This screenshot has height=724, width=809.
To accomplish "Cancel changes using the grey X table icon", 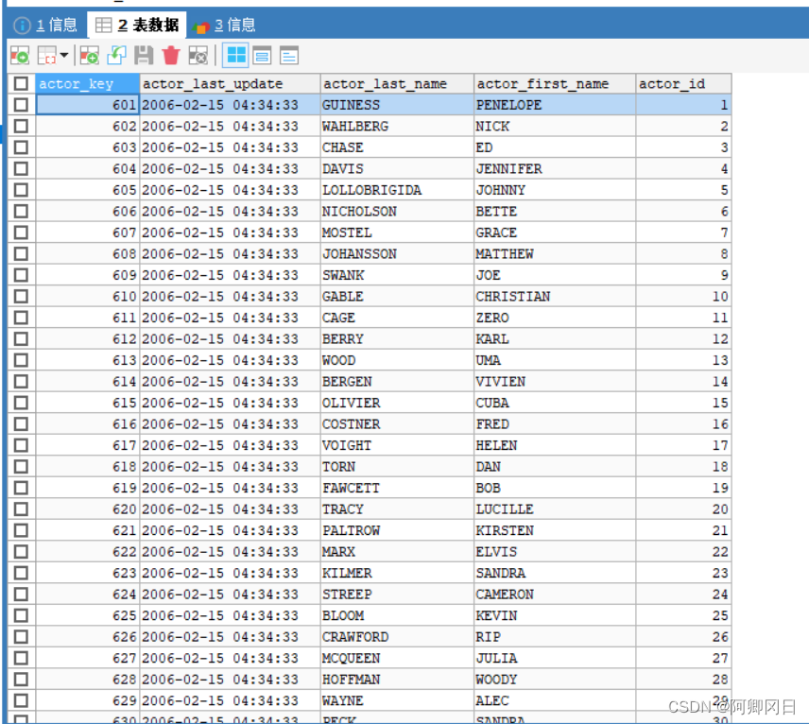I will [x=198, y=56].
